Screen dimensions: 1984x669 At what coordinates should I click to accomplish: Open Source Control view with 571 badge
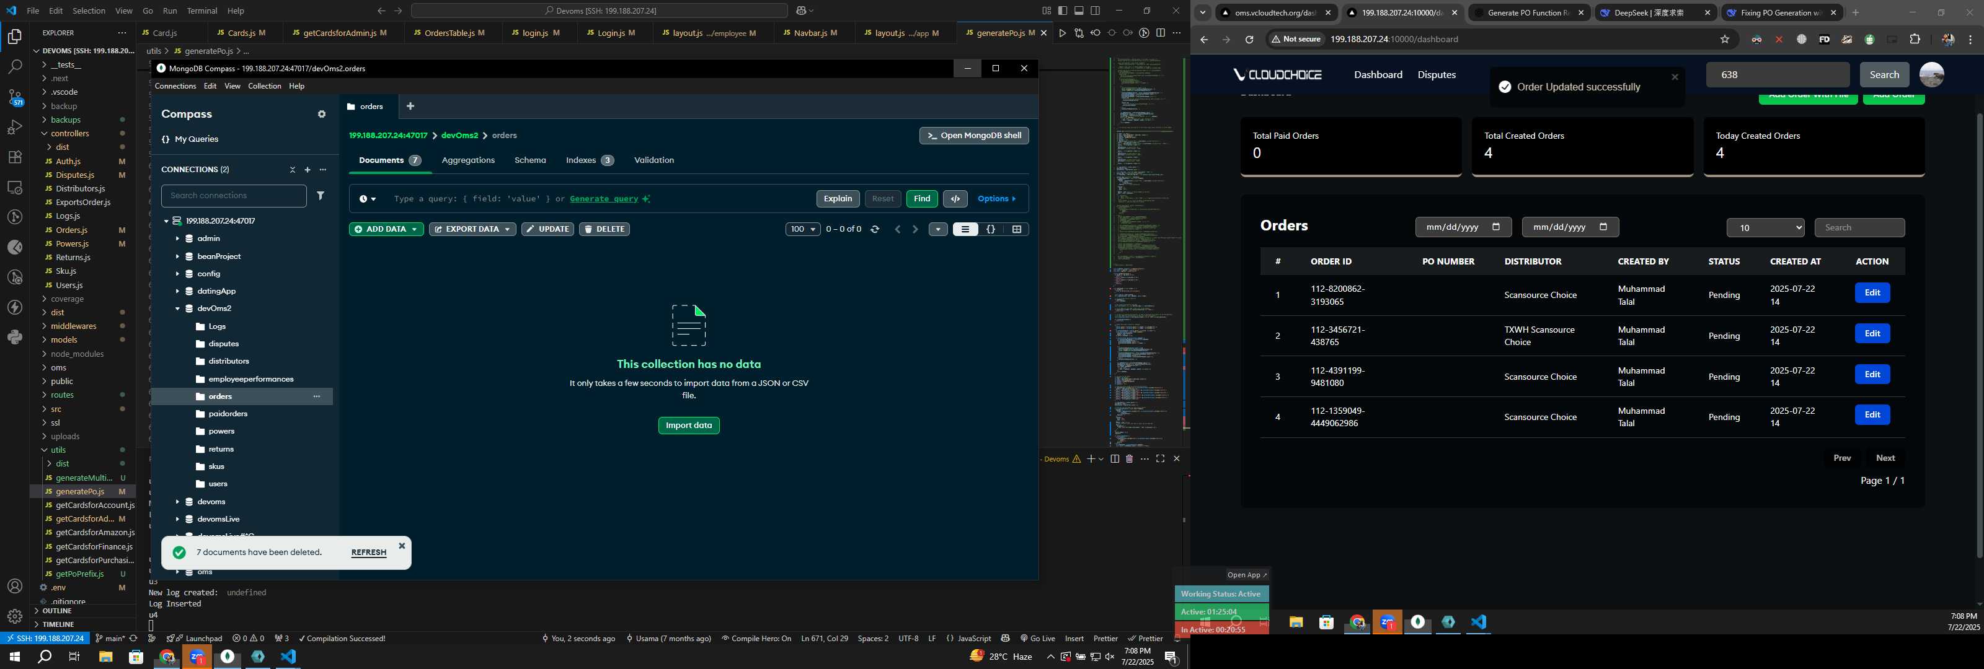point(15,97)
